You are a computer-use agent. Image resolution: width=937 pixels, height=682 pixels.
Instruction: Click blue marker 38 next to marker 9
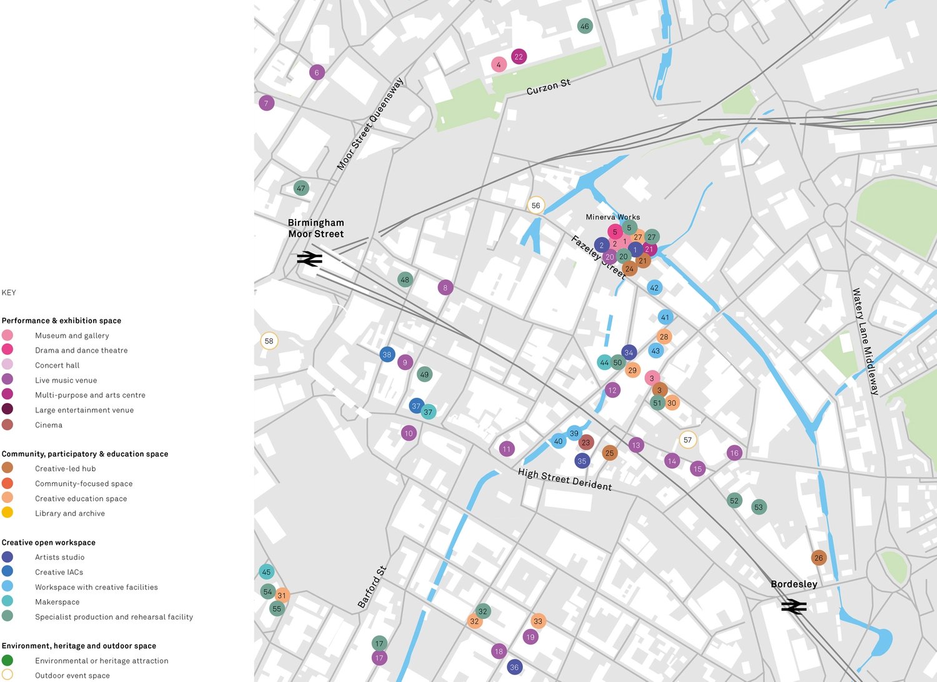387,354
